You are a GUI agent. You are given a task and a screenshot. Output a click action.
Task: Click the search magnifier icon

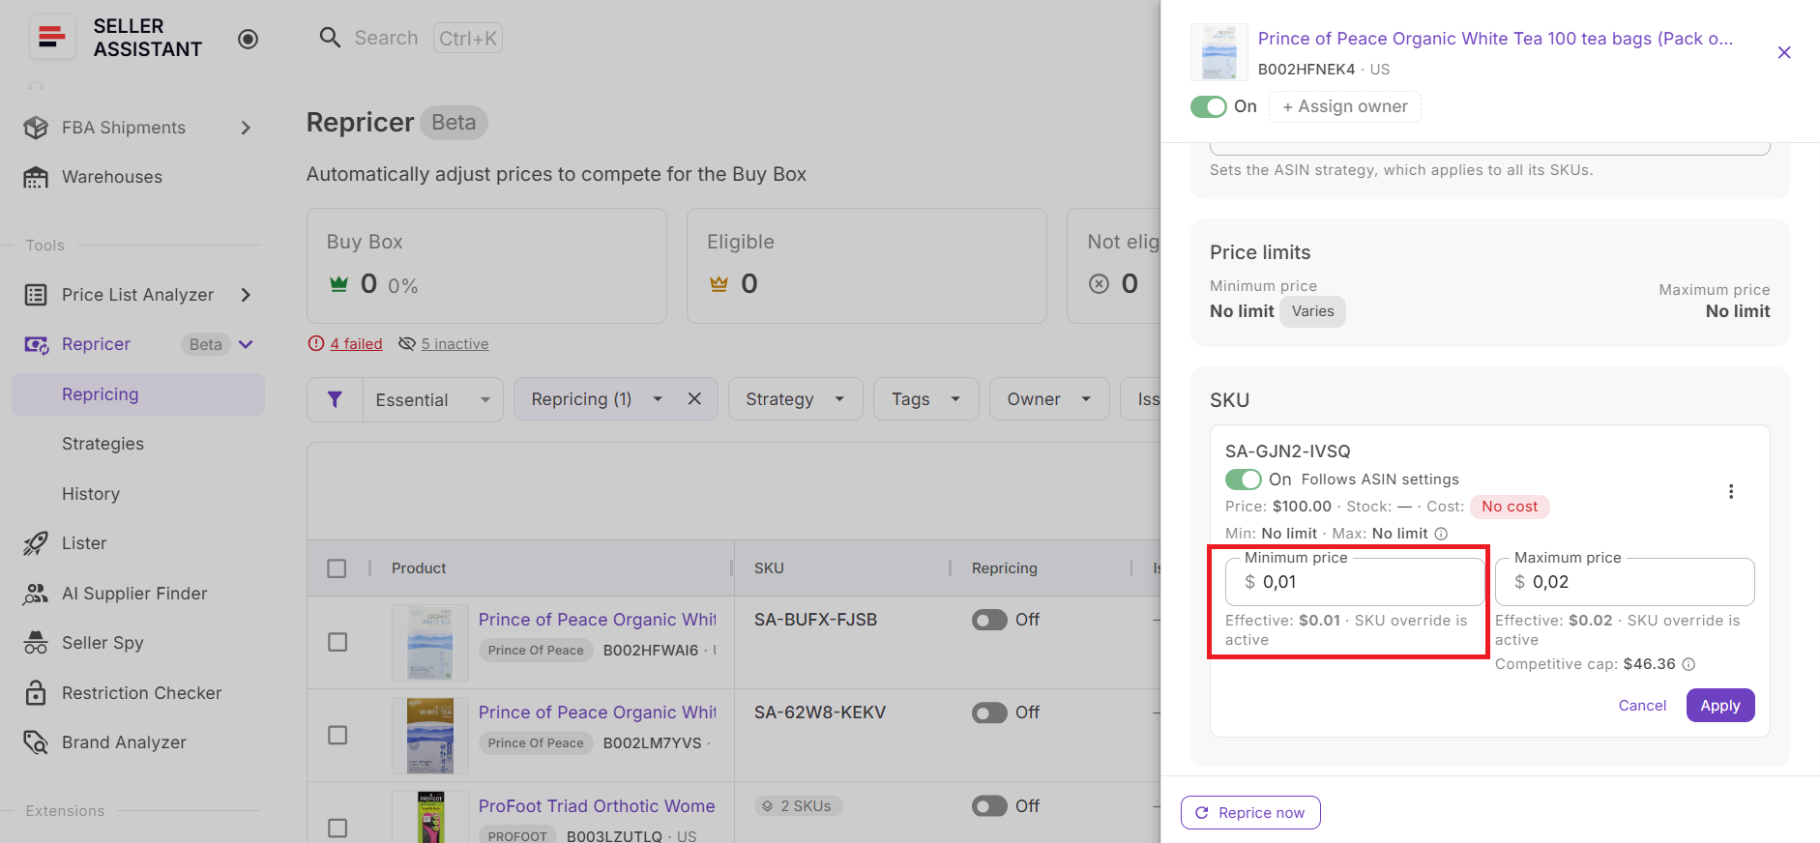click(330, 38)
